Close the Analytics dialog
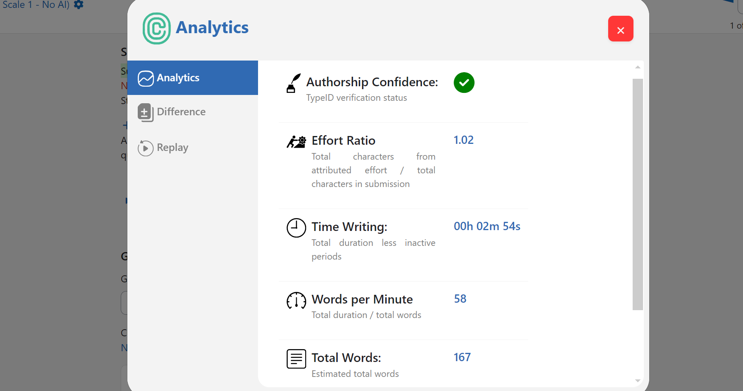This screenshot has height=391, width=743. [620, 29]
